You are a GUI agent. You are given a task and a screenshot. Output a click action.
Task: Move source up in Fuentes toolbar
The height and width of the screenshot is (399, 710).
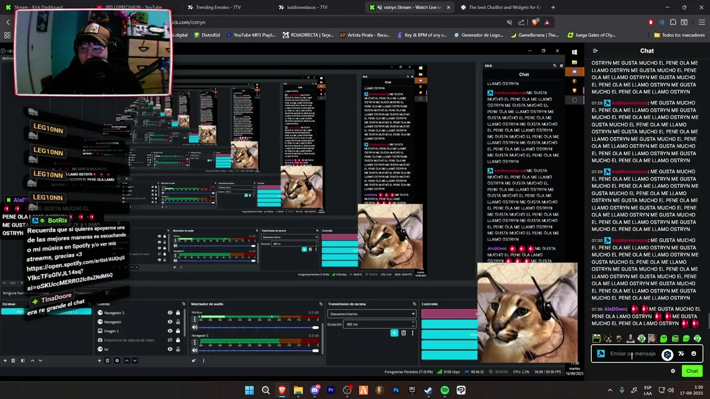pyautogui.click(x=126, y=360)
